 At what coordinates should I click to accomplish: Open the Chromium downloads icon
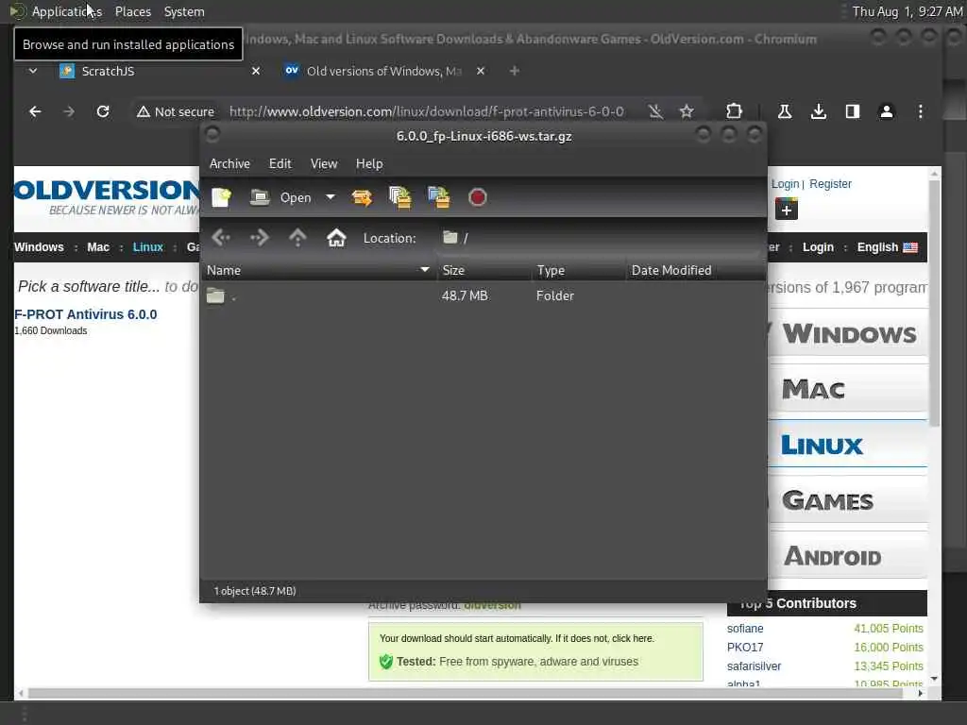click(x=819, y=111)
